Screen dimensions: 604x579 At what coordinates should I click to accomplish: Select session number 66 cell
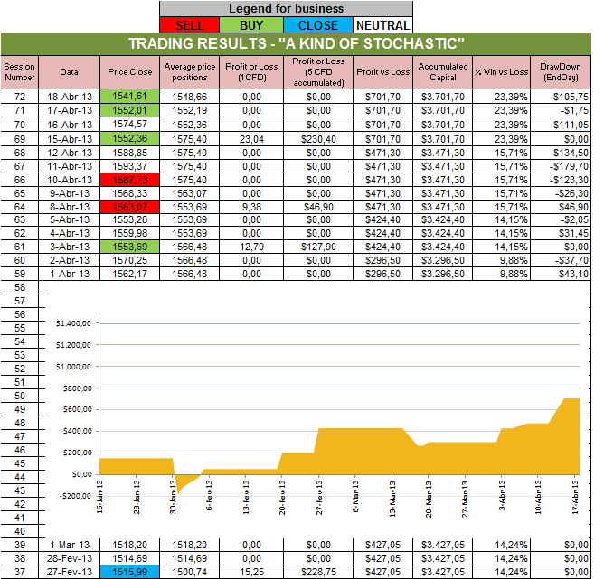pos(20,180)
